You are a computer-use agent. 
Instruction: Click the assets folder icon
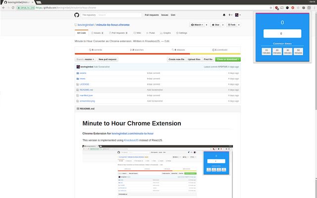pyautogui.click(x=78, y=73)
